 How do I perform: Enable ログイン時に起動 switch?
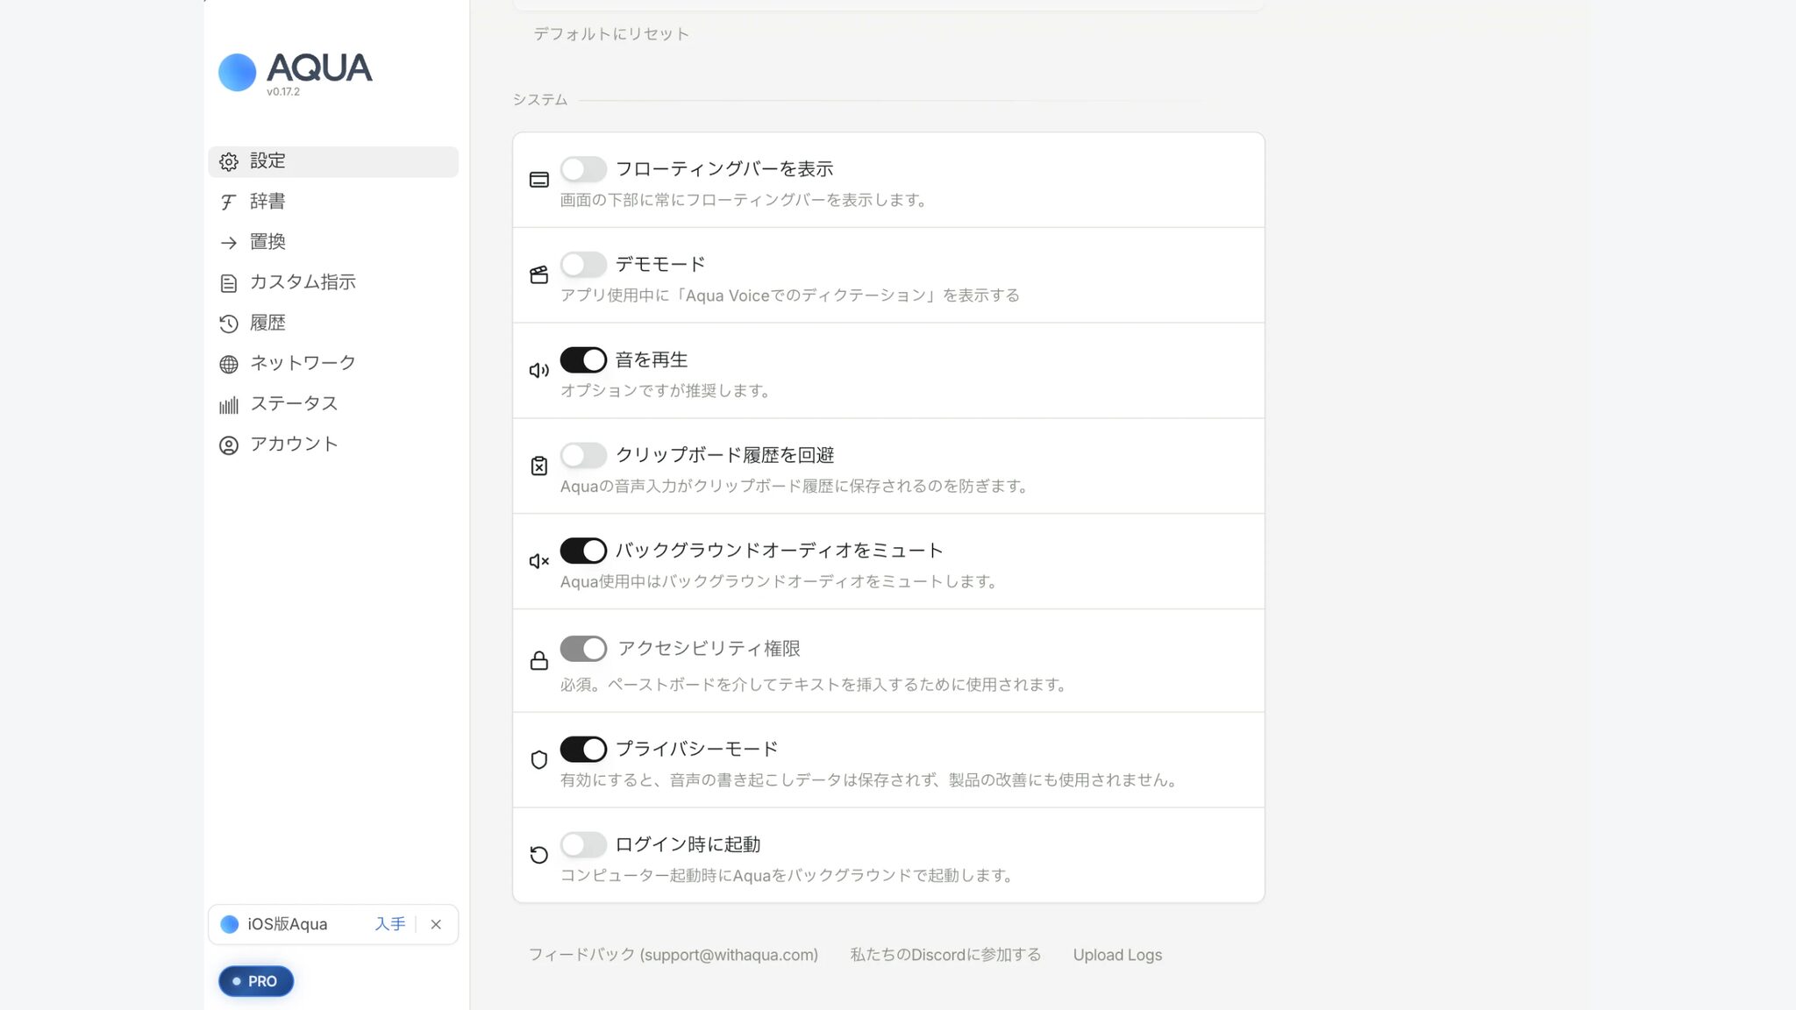[583, 844]
